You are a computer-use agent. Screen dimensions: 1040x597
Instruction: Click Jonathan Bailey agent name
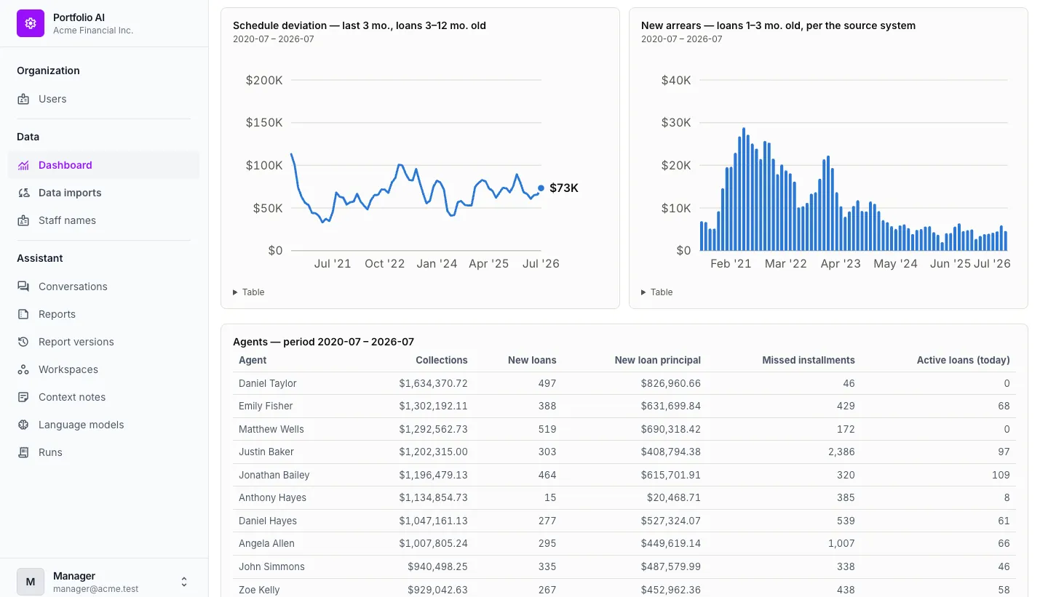coord(274,475)
